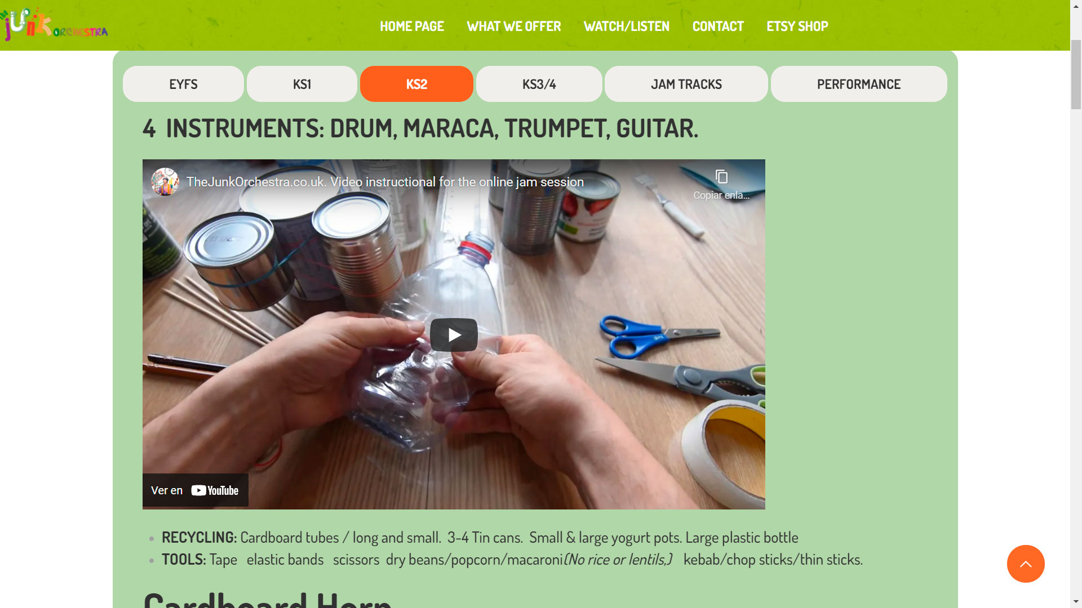The image size is (1082, 608).
Task: Open the PERFORMANCE tab
Action: click(x=859, y=84)
